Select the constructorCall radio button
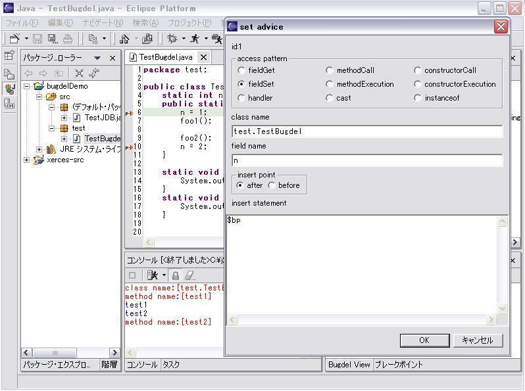The height and width of the screenshot is (391, 525). pos(417,70)
